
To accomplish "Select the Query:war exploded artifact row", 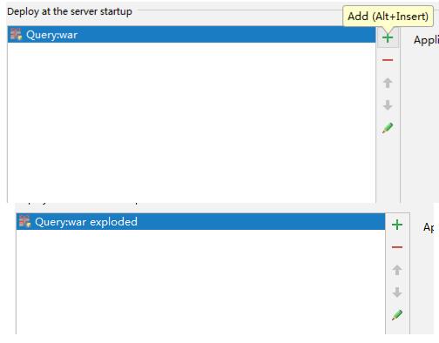I will click(200, 222).
